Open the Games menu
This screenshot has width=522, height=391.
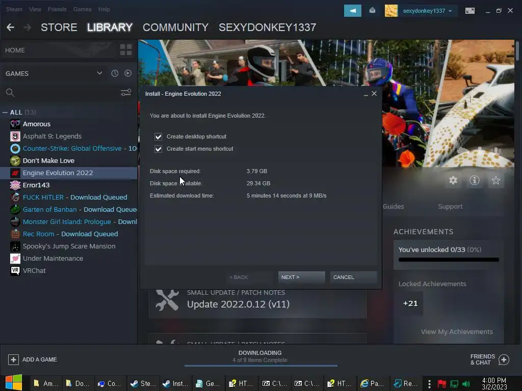(x=82, y=9)
